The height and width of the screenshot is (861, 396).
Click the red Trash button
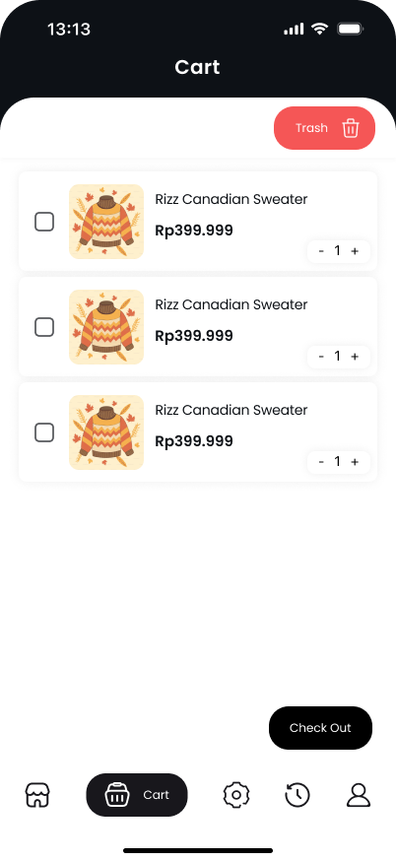click(325, 128)
